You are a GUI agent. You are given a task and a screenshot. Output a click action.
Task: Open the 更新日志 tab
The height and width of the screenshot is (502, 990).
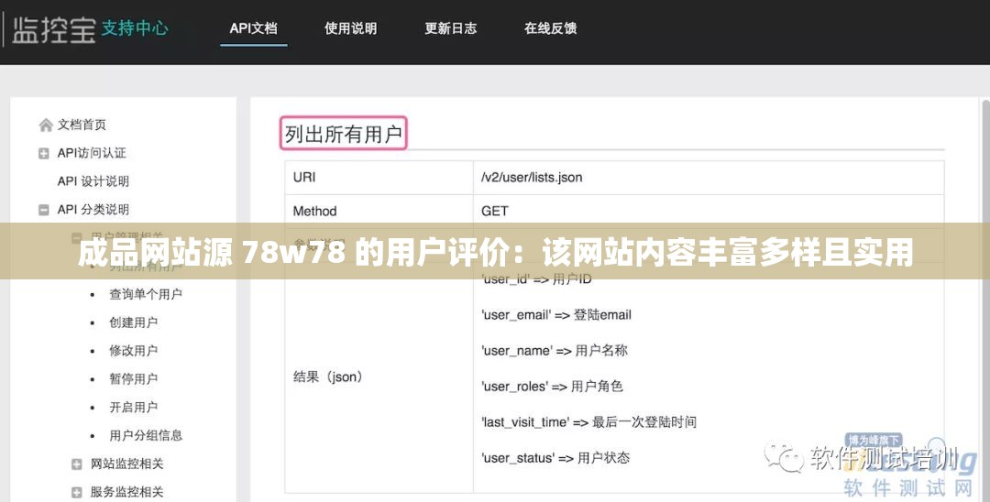(450, 28)
